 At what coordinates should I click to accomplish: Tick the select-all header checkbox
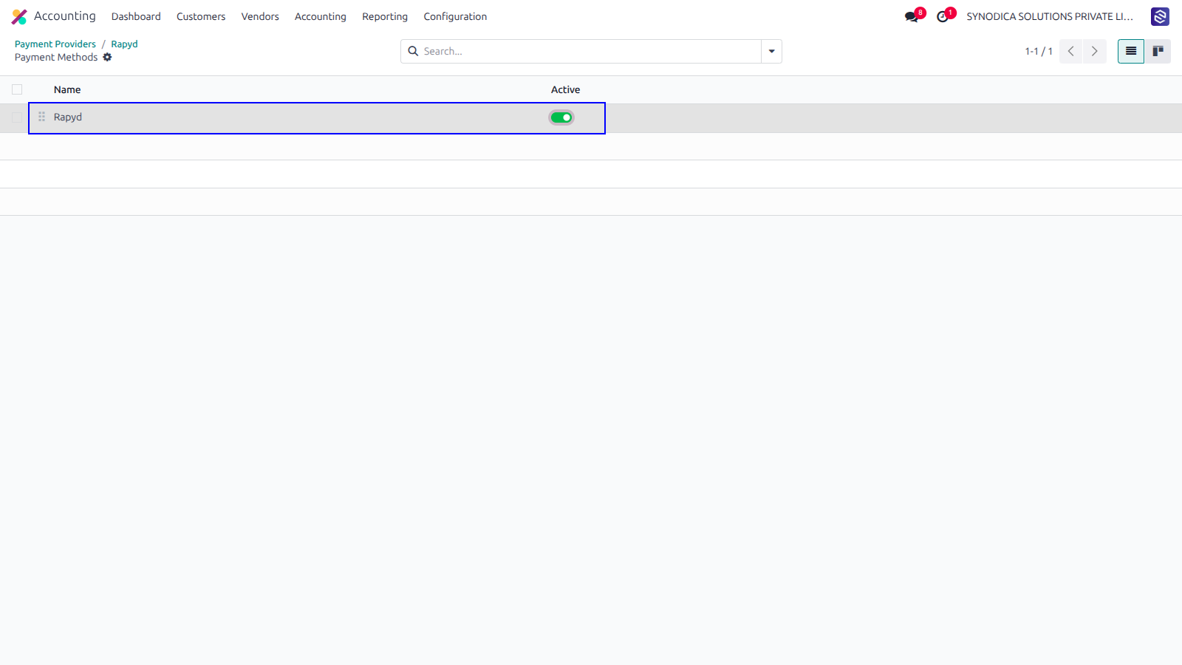pos(17,89)
